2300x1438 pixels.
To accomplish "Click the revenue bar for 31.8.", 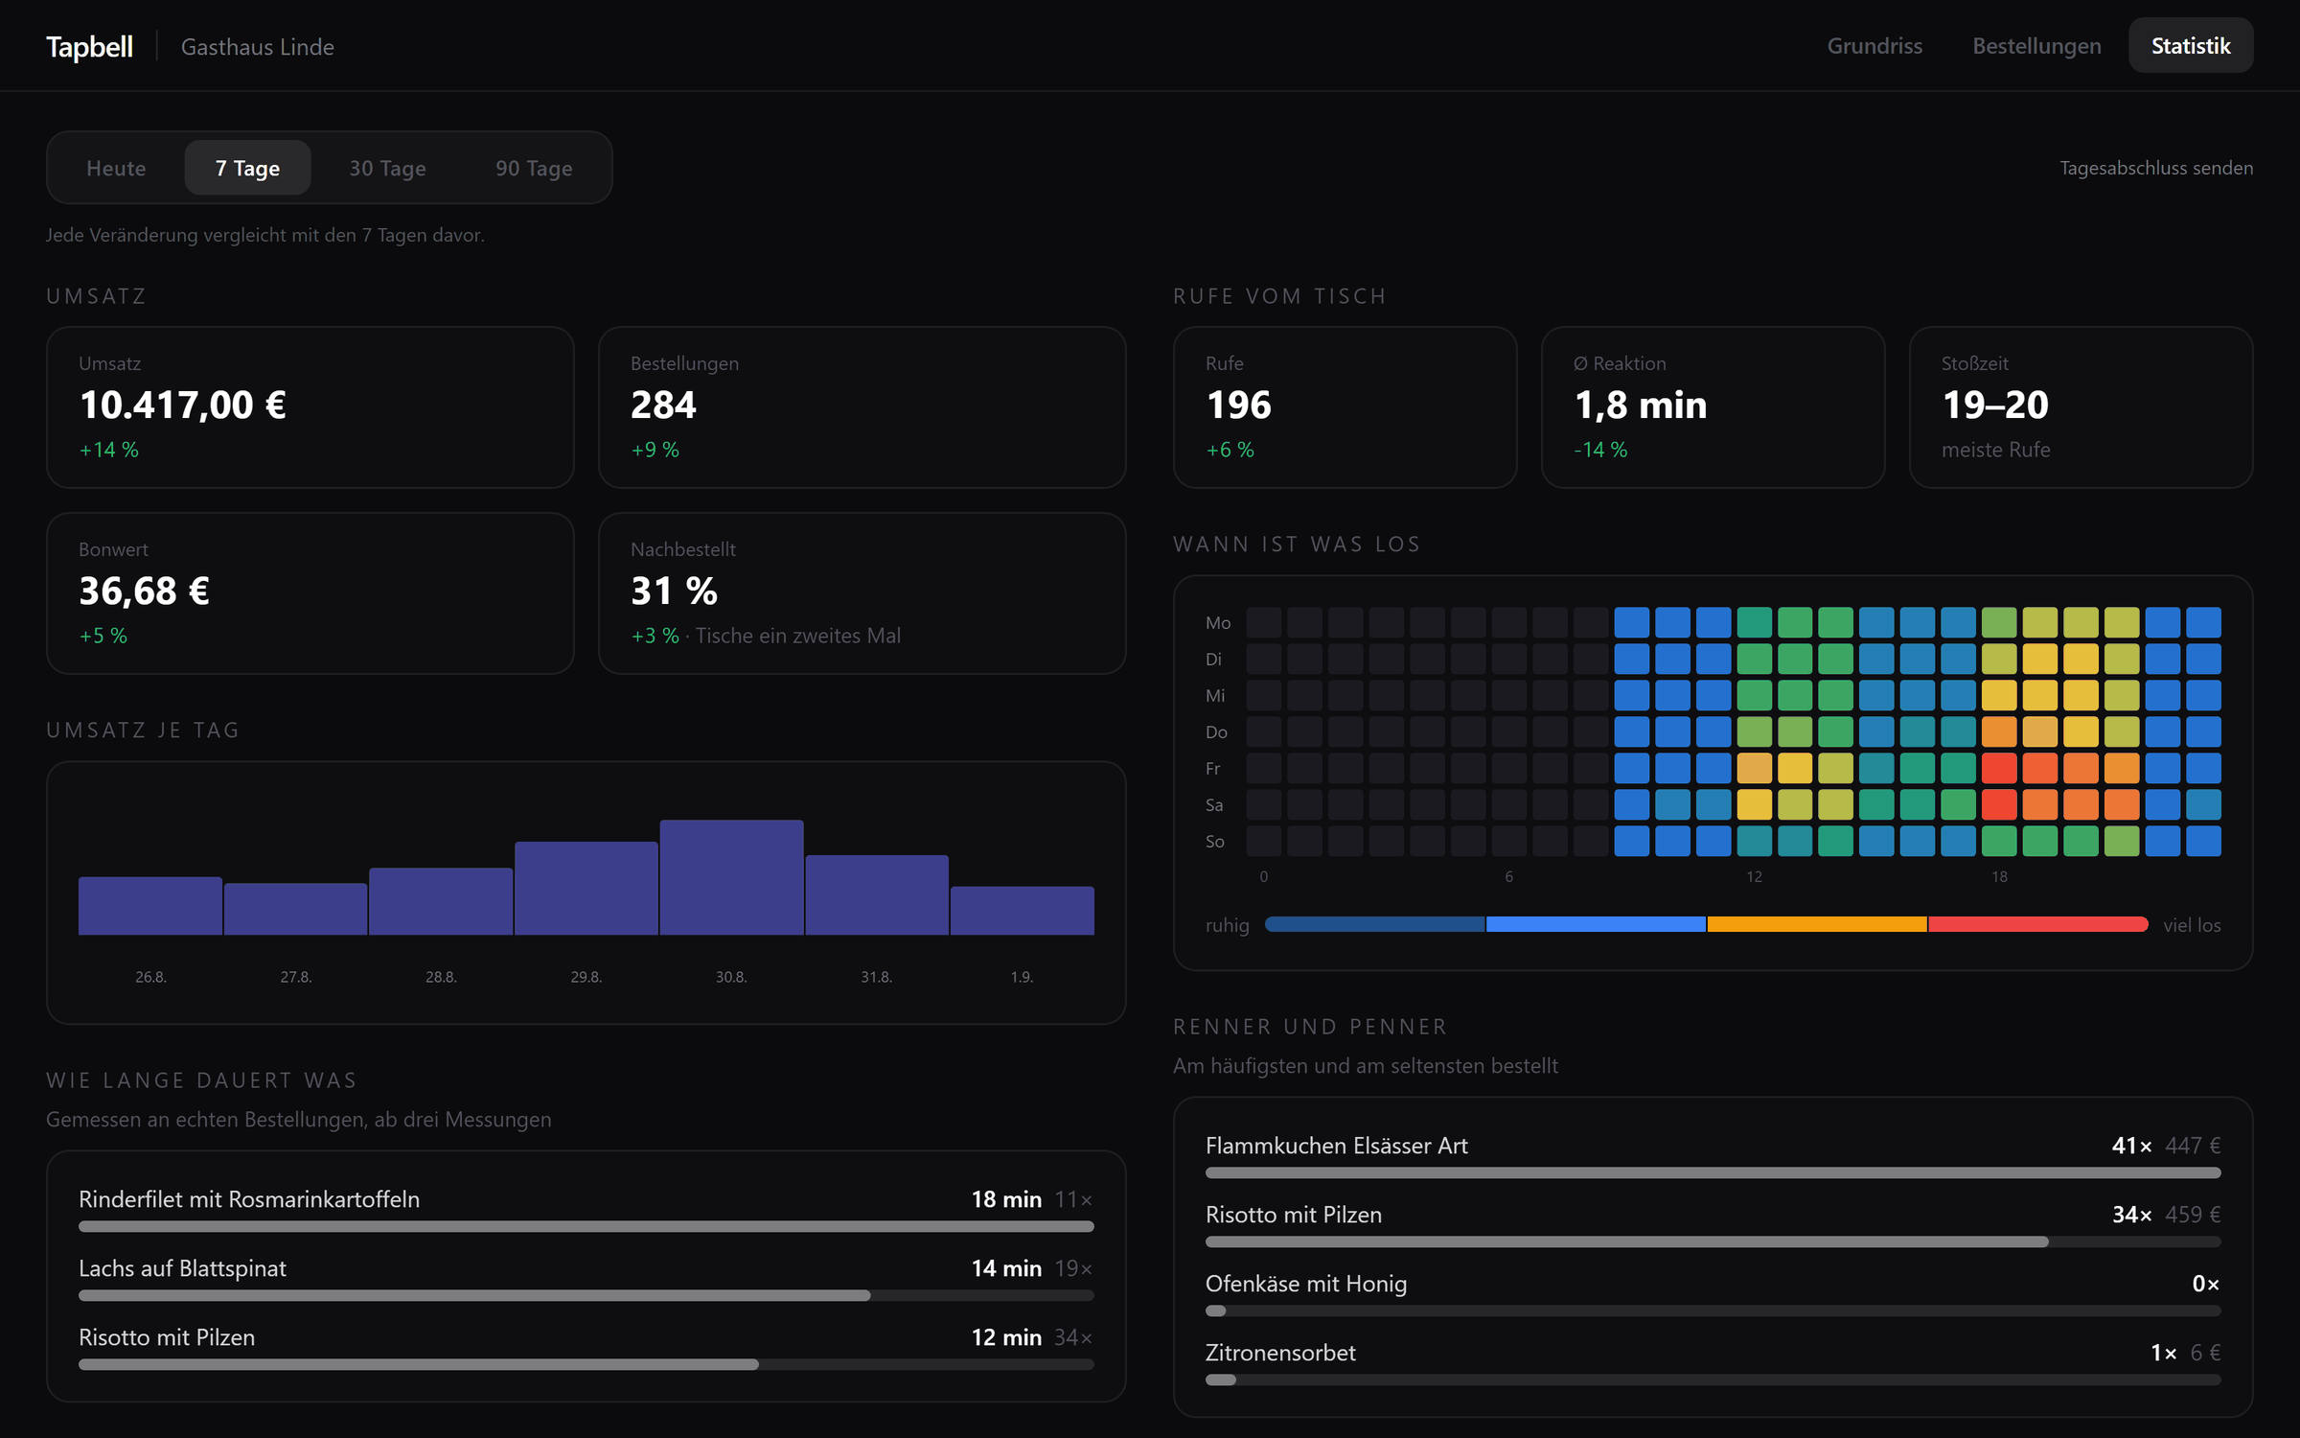I will tap(877, 894).
